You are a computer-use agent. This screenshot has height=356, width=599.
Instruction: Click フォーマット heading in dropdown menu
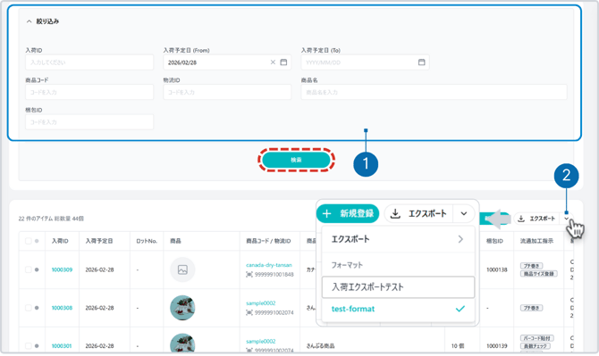click(x=347, y=265)
